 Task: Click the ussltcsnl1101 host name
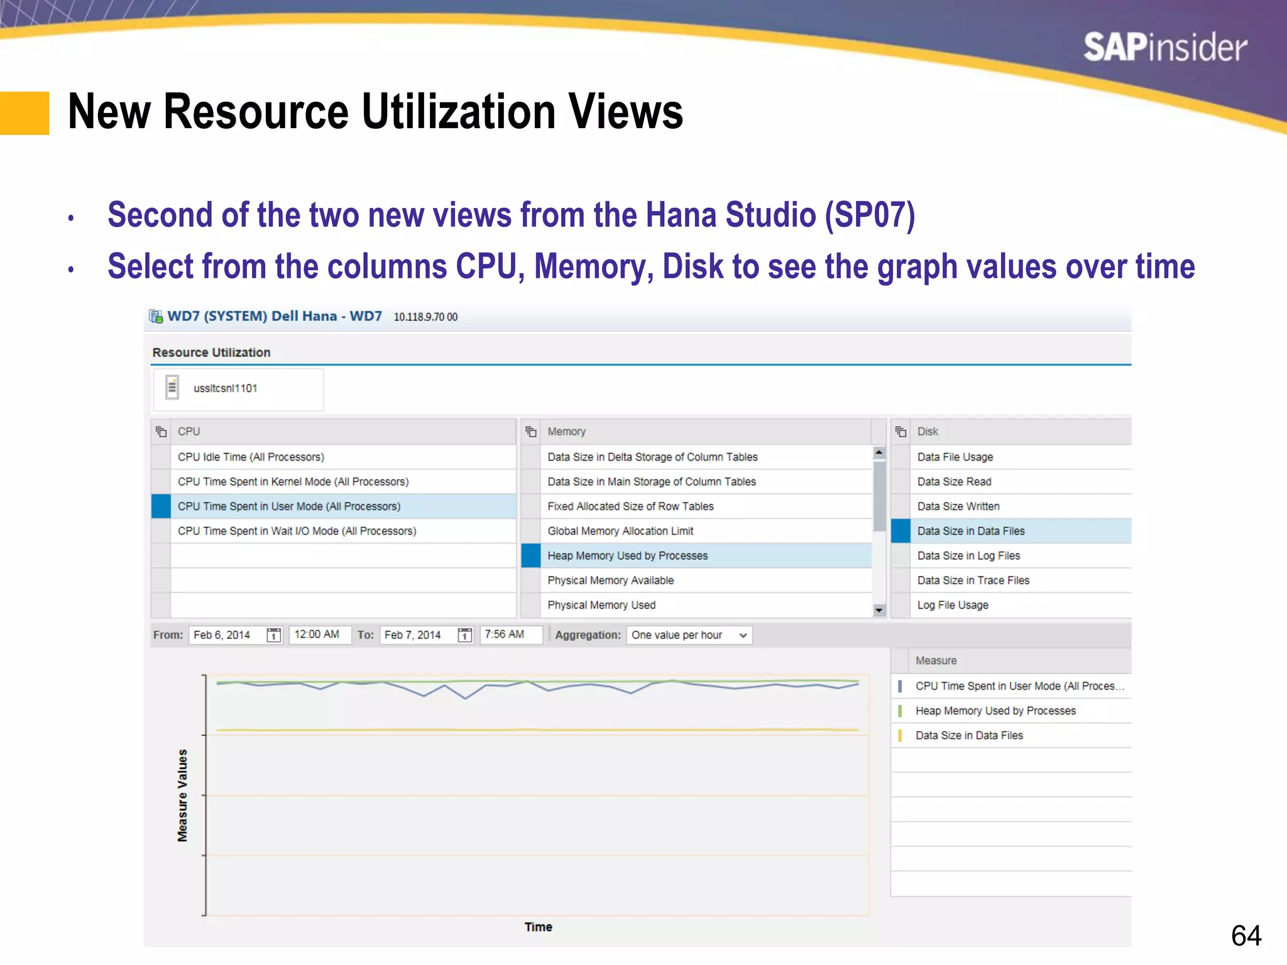click(226, 388)
